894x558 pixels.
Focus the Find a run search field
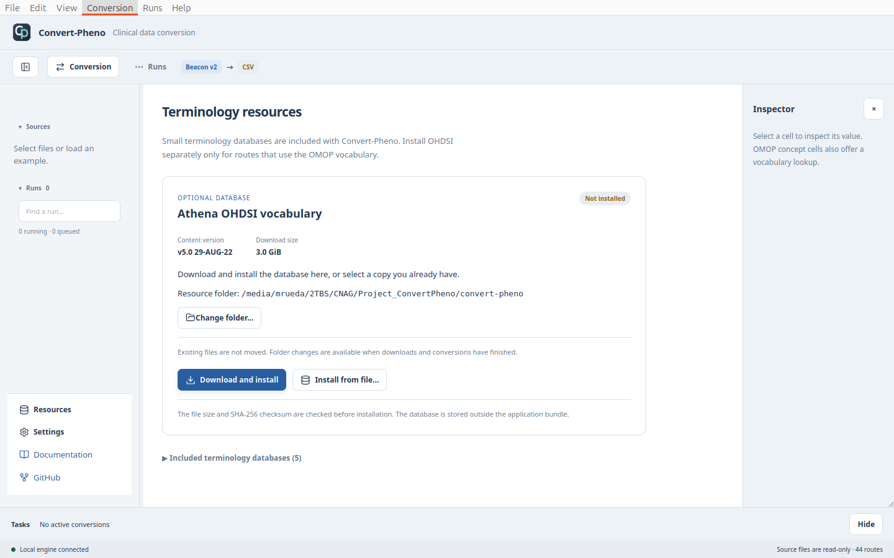click(70, 211)
